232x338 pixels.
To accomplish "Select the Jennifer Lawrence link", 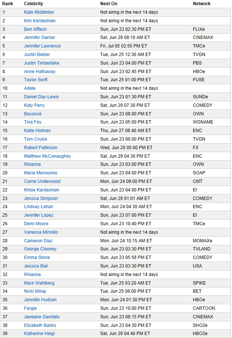I will pos(42,46).
